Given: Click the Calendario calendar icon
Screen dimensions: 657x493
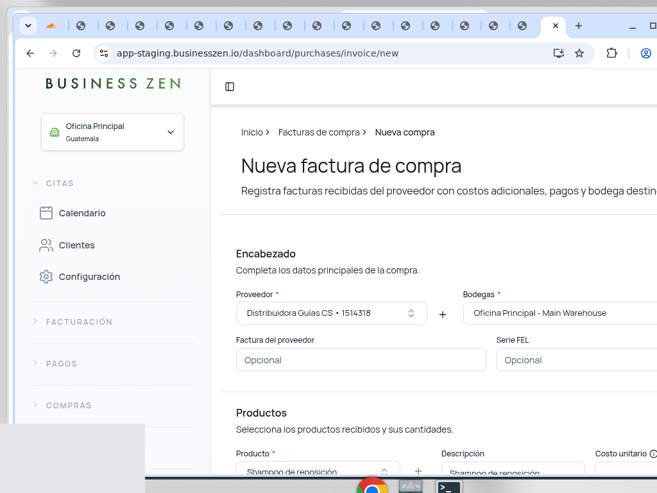Looking at the screenshot, I should (x=46, y=213).
